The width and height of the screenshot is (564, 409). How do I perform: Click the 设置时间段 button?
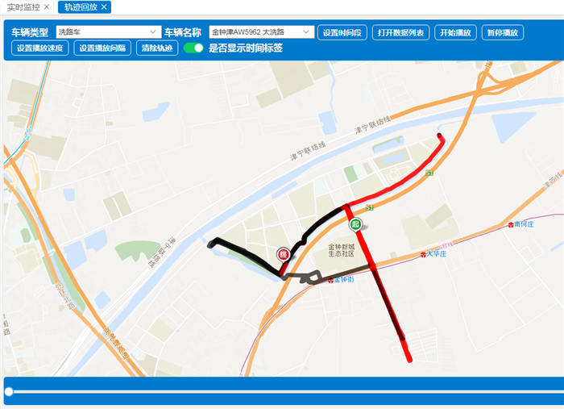(342, 32)
